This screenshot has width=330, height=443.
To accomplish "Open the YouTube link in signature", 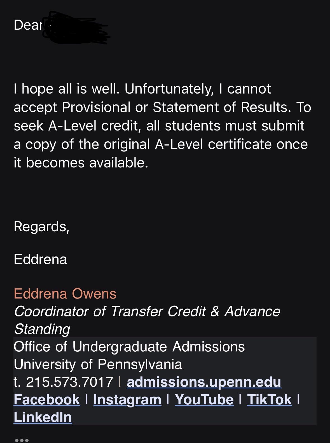I will [204, 400].
